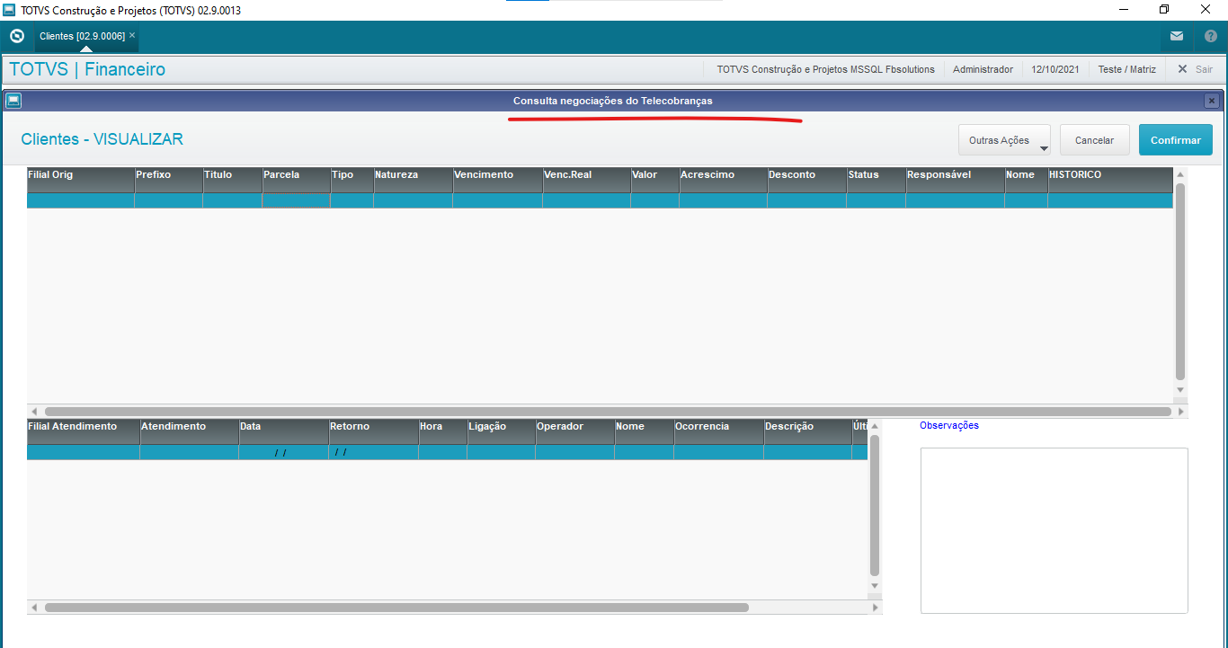This screenshot has height=648, width=1228.
Task: Open the mail messages icon
Action: [x=1177, y=36]
